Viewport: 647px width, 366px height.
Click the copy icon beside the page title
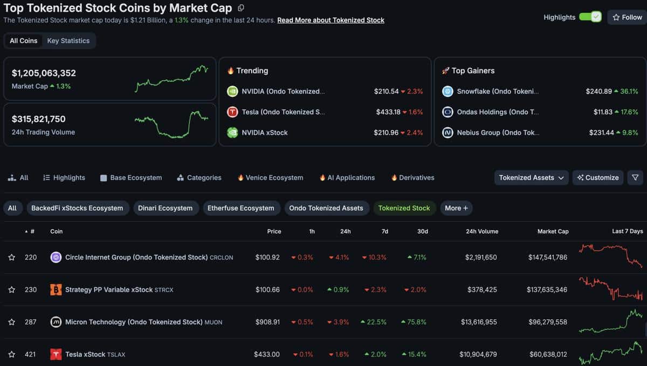point(241,8)
